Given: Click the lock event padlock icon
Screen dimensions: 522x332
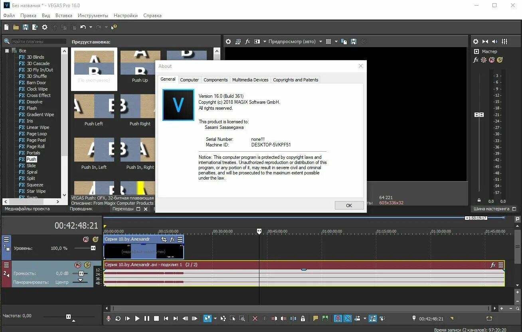Looking at the screenshot, I should [x=303, y=318].
